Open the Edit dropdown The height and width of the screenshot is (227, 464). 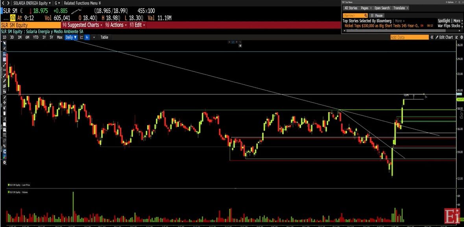(x=137, y=25)
